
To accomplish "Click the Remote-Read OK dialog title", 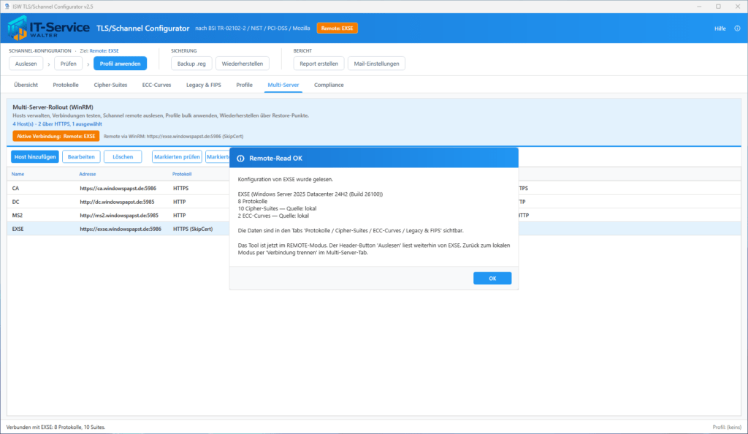I will click(275, 159).
